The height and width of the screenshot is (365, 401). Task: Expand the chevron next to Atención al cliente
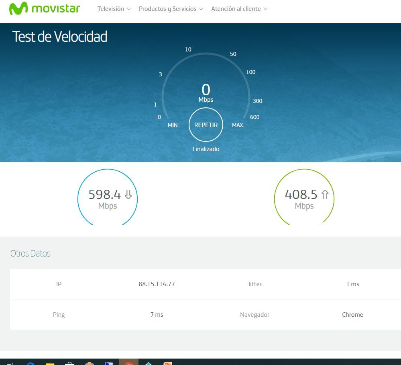point(265,9)
